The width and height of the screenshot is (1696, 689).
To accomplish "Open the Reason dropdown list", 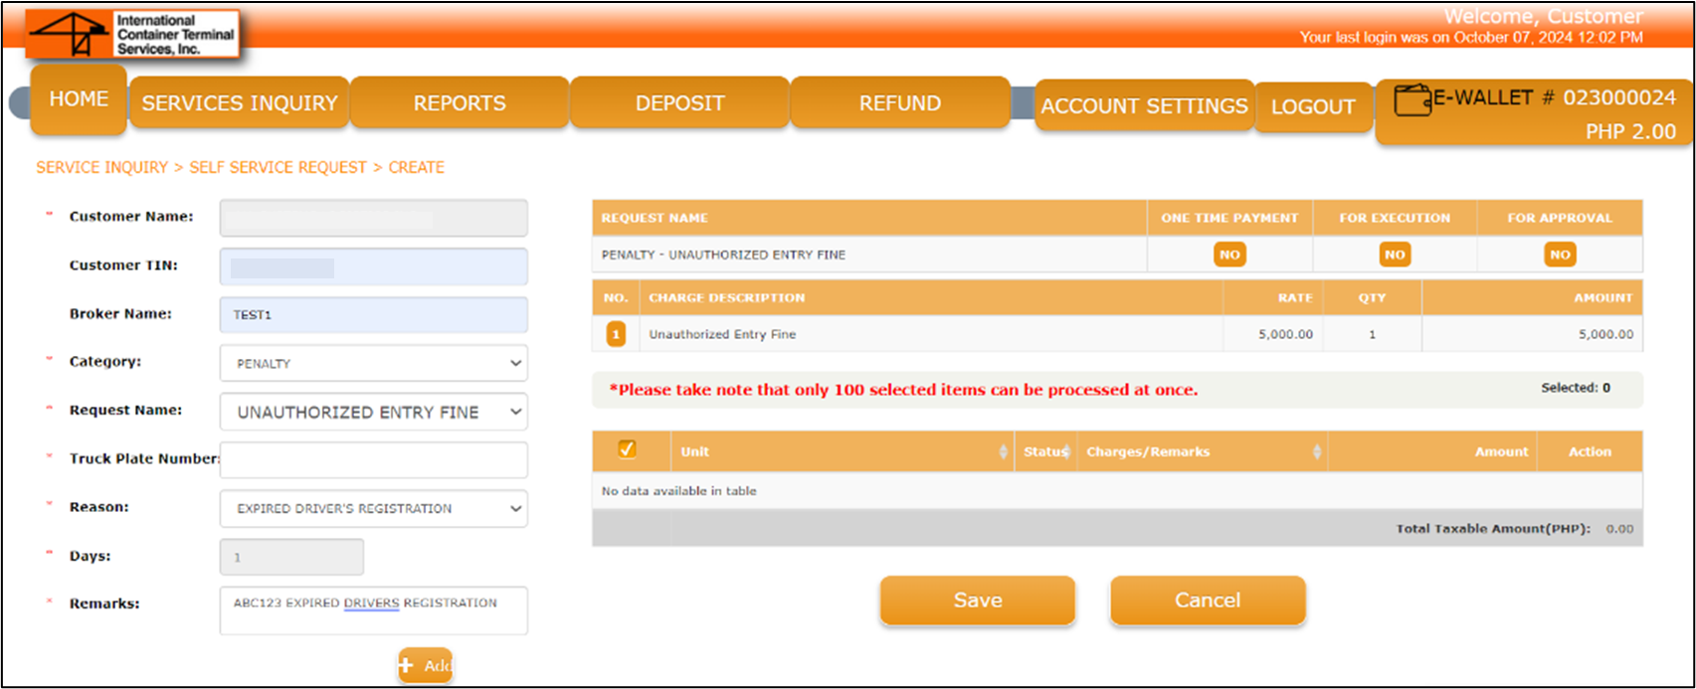I will tap(374, 508).
